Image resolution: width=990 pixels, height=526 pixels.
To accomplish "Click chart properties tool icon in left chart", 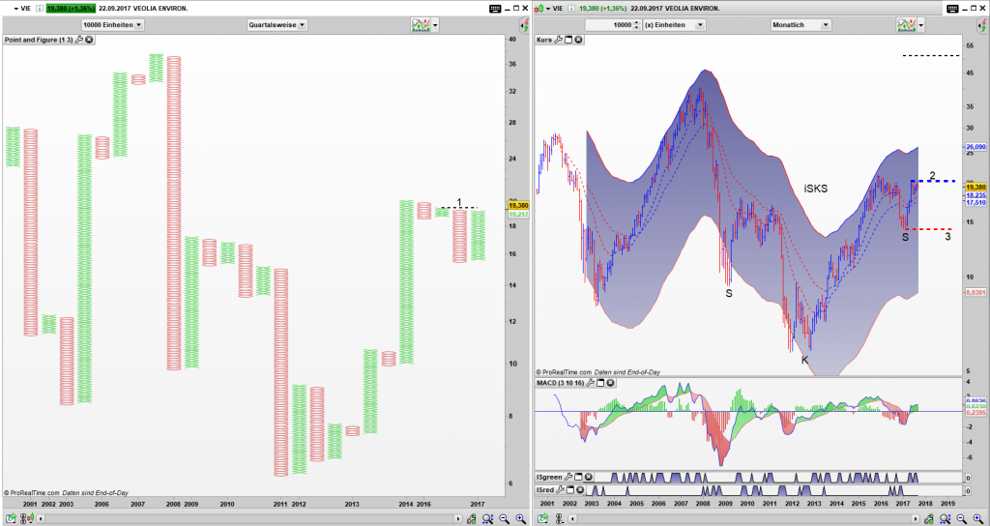I will point(471,518).
